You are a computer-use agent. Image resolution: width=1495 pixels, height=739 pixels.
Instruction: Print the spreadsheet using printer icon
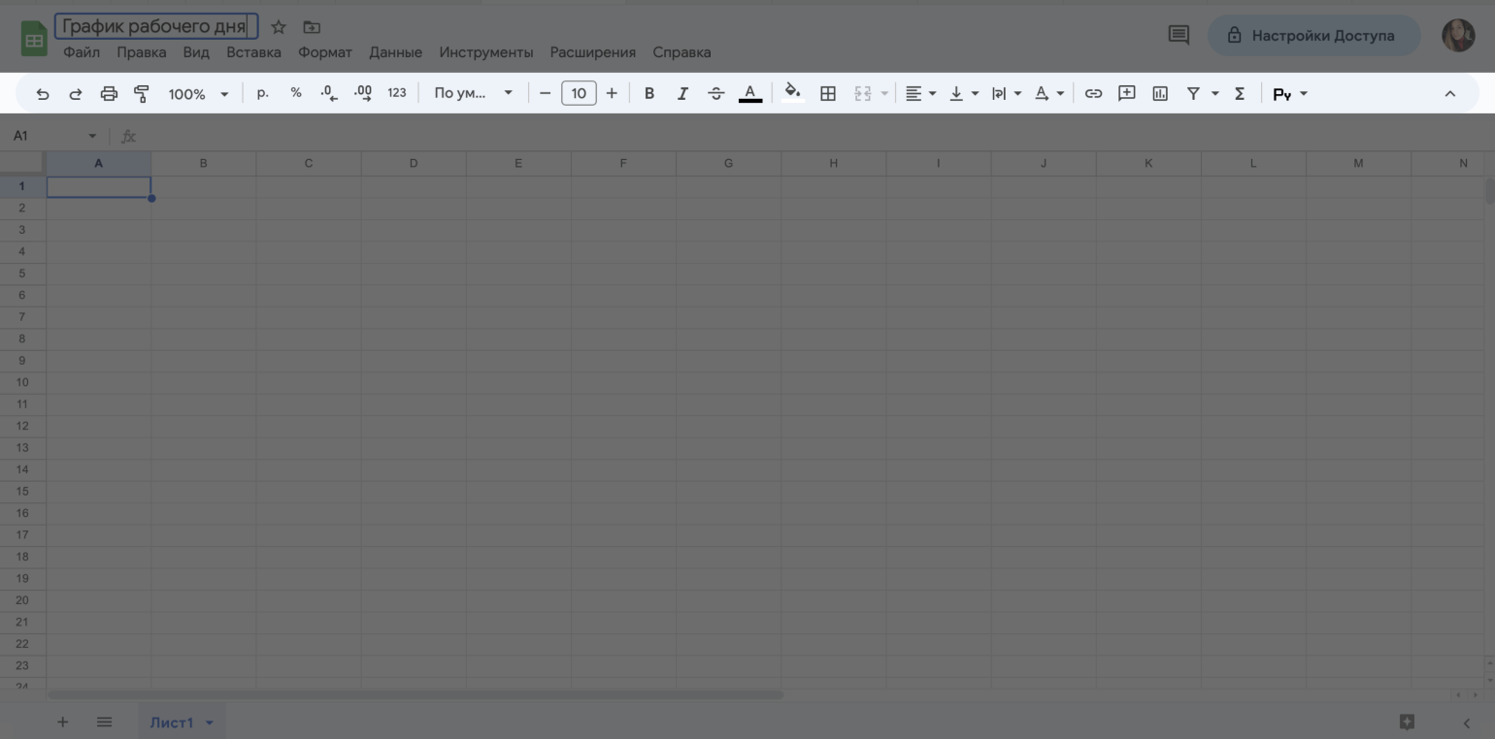[x=109, y=94]
